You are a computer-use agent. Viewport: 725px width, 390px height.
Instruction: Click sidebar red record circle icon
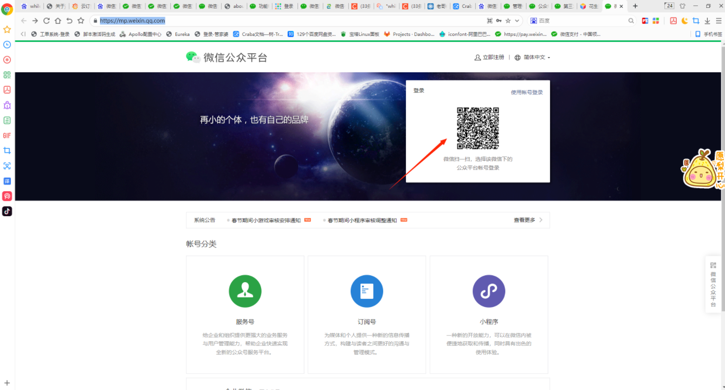[x=7, y=60]
